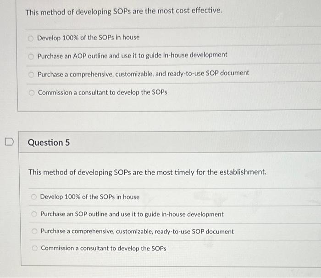The width and height of the screenshot is (321, 278).
Task: Select the 'Develop 100%' radio circle under cost effective
Action: click(31, 38)
